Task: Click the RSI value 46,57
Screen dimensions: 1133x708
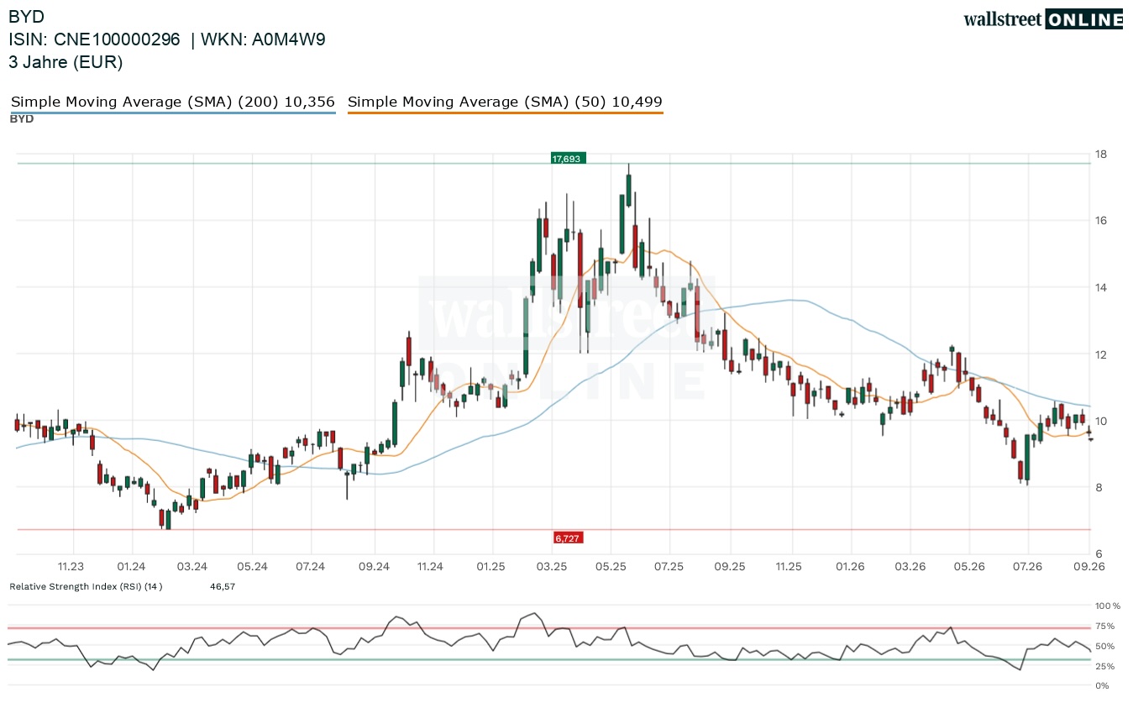Action: click(x=223, y=586)
